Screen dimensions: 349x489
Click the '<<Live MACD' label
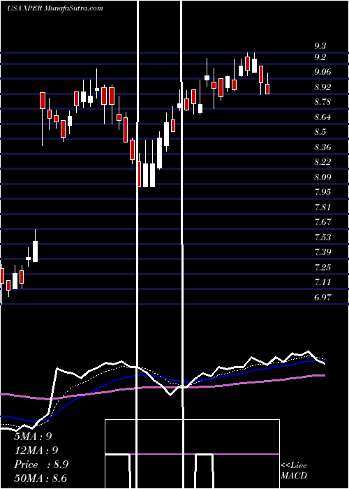pyautogui.click(x=294, y=471)
